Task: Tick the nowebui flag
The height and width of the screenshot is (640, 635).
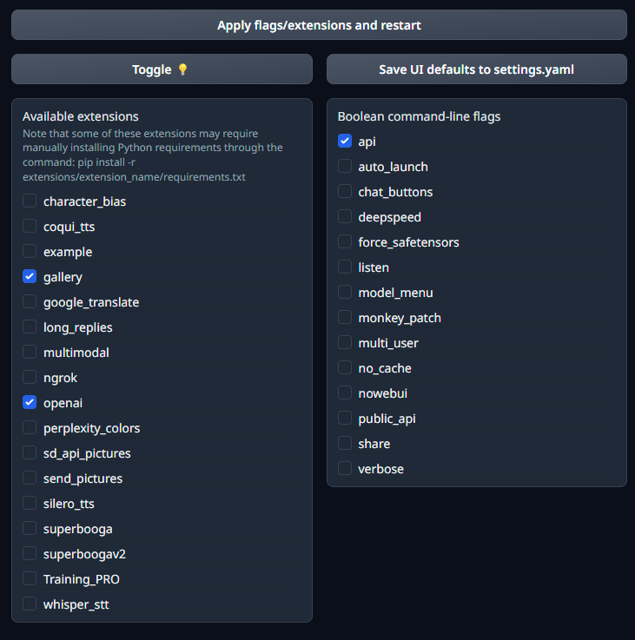Action: coord(345,393)
